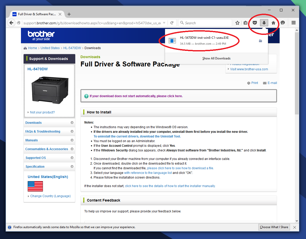Click the address bar URL field

(x=92, y=23)
